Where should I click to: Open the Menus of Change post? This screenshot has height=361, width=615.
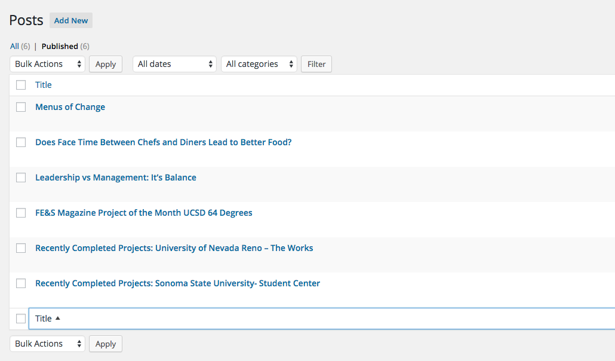point(70,107)
